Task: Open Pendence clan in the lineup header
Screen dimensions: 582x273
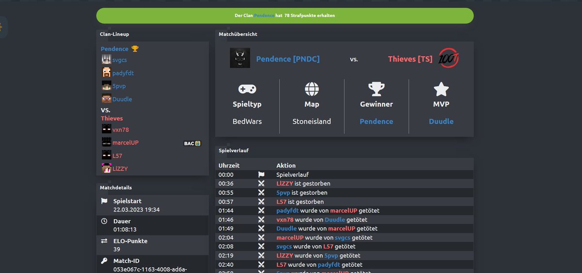Action: point(114,49)
